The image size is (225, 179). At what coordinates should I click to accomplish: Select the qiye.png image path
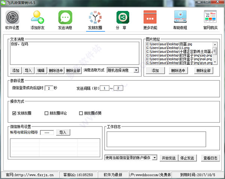[x=179, y=63]
